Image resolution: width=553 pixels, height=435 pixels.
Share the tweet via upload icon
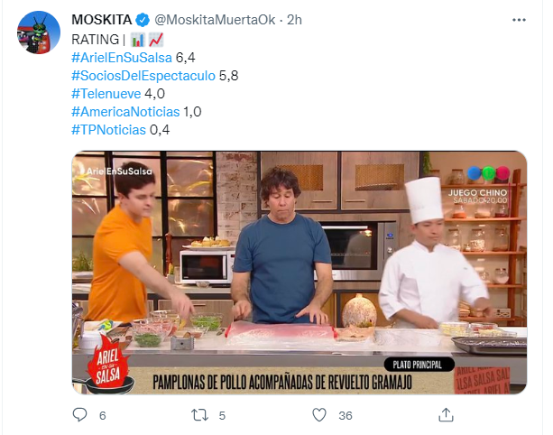click(x=446, y=415)
